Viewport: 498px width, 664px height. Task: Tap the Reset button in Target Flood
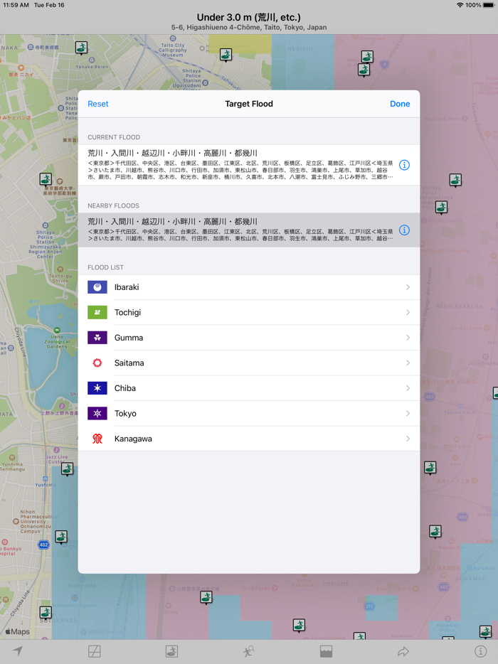[x=98, y=104]
